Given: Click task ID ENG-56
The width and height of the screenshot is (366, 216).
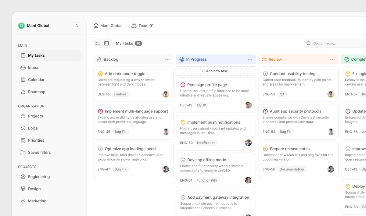Looking at the screenshot, I should (x=269, y=169).
